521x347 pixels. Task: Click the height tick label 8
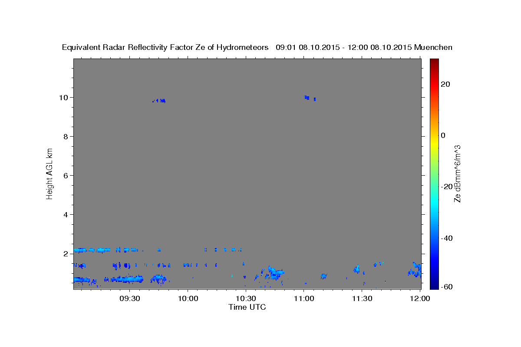66,136
